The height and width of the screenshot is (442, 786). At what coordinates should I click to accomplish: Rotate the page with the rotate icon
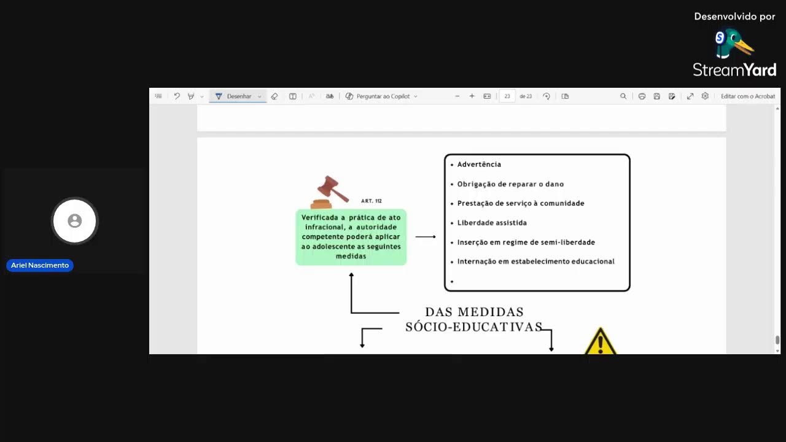click(547, 96)
